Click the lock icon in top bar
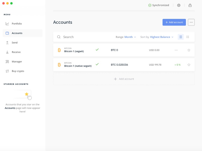 [190, 5]
